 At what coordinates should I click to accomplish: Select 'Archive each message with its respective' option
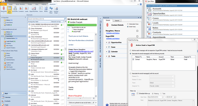coord(130,51)
